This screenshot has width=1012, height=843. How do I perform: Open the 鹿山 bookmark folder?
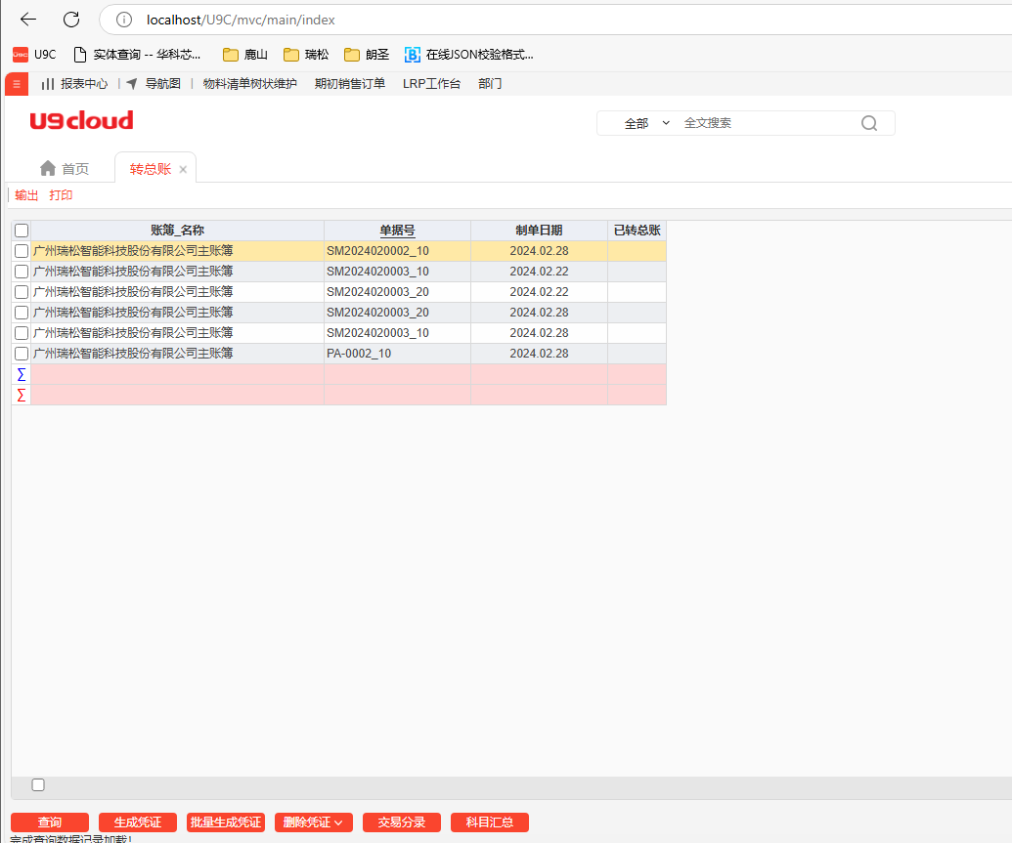244,55
